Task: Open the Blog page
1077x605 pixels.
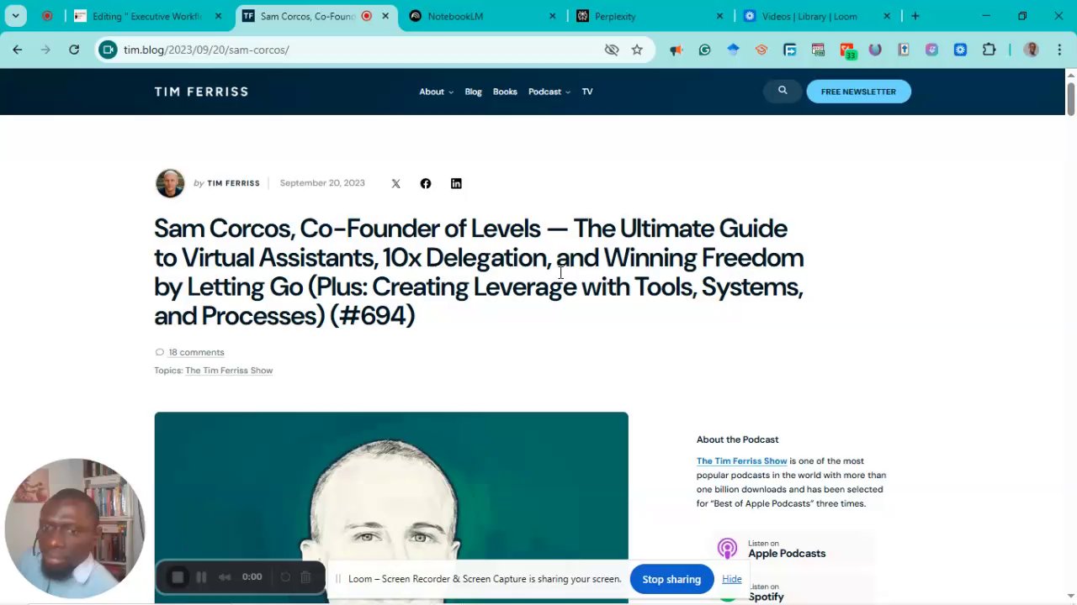Action: click(473, 92)
